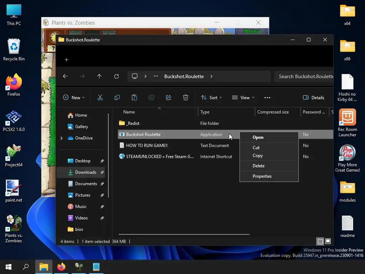Choose Open in context menu
Viewport: 365px width, 274px height.
point(269,137)
